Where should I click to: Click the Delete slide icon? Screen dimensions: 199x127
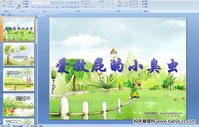point(26,7)
